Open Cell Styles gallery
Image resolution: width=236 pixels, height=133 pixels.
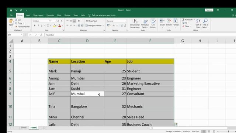153,24
